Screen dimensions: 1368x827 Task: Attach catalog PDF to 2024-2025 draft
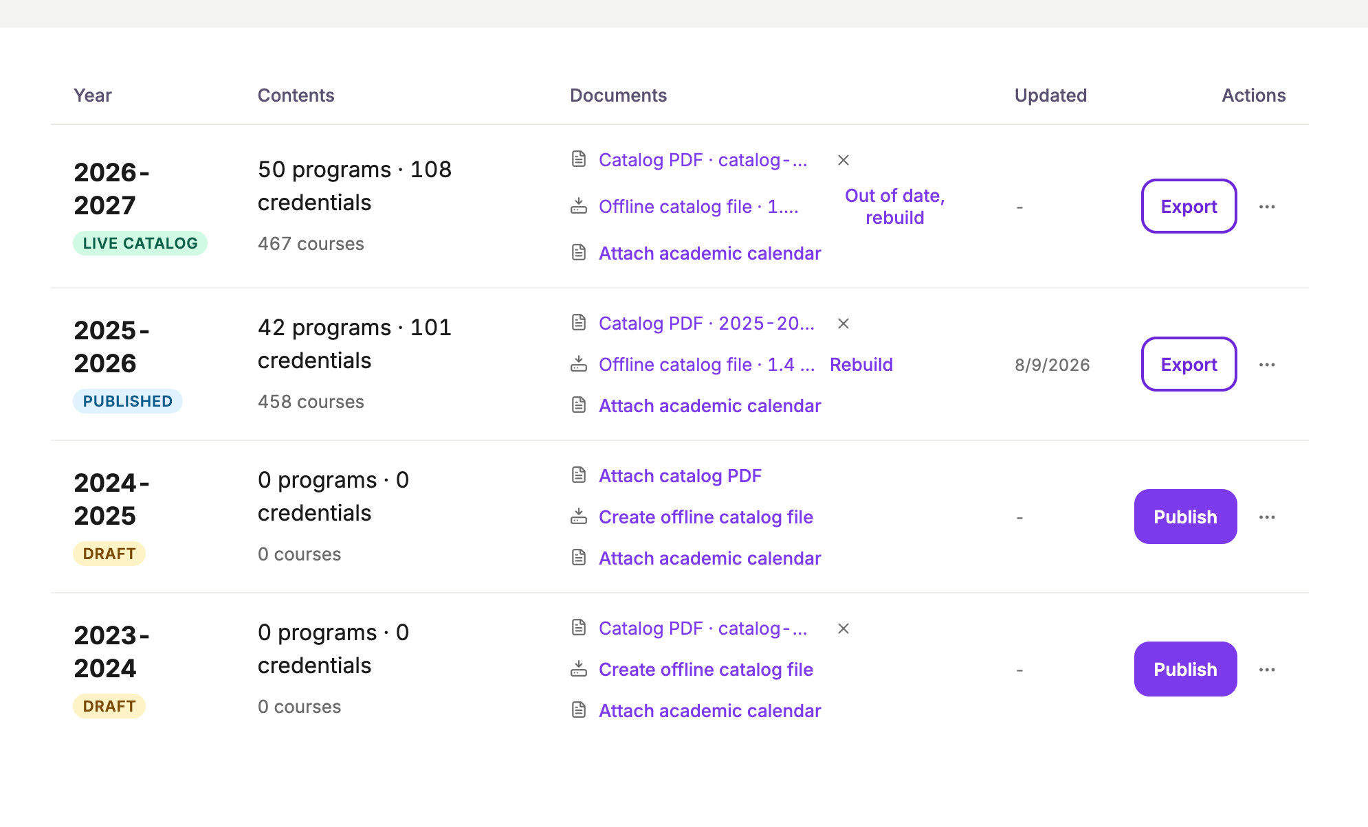tap(680, 476)
